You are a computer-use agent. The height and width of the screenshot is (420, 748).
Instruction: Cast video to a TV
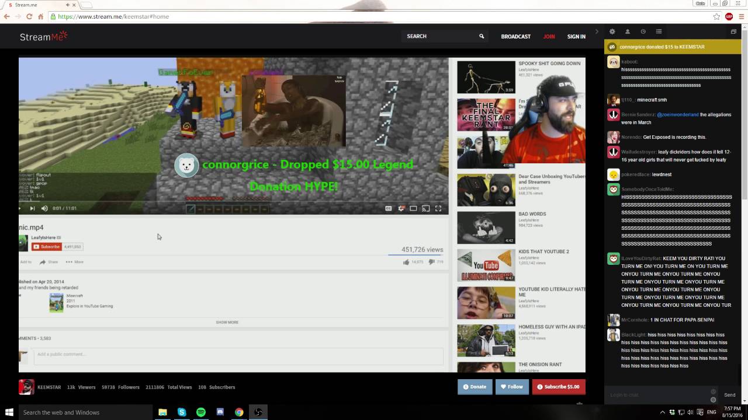click(x=426, y=208)
